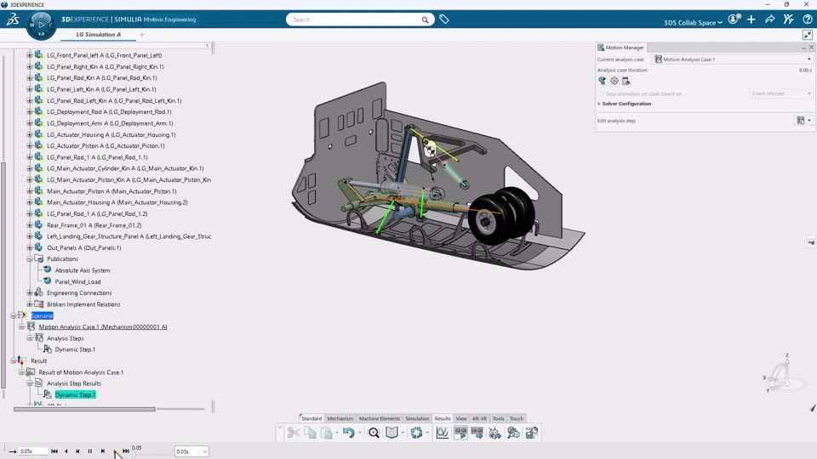Toggle Stop animation on clash checkbox

pos(602,93)
